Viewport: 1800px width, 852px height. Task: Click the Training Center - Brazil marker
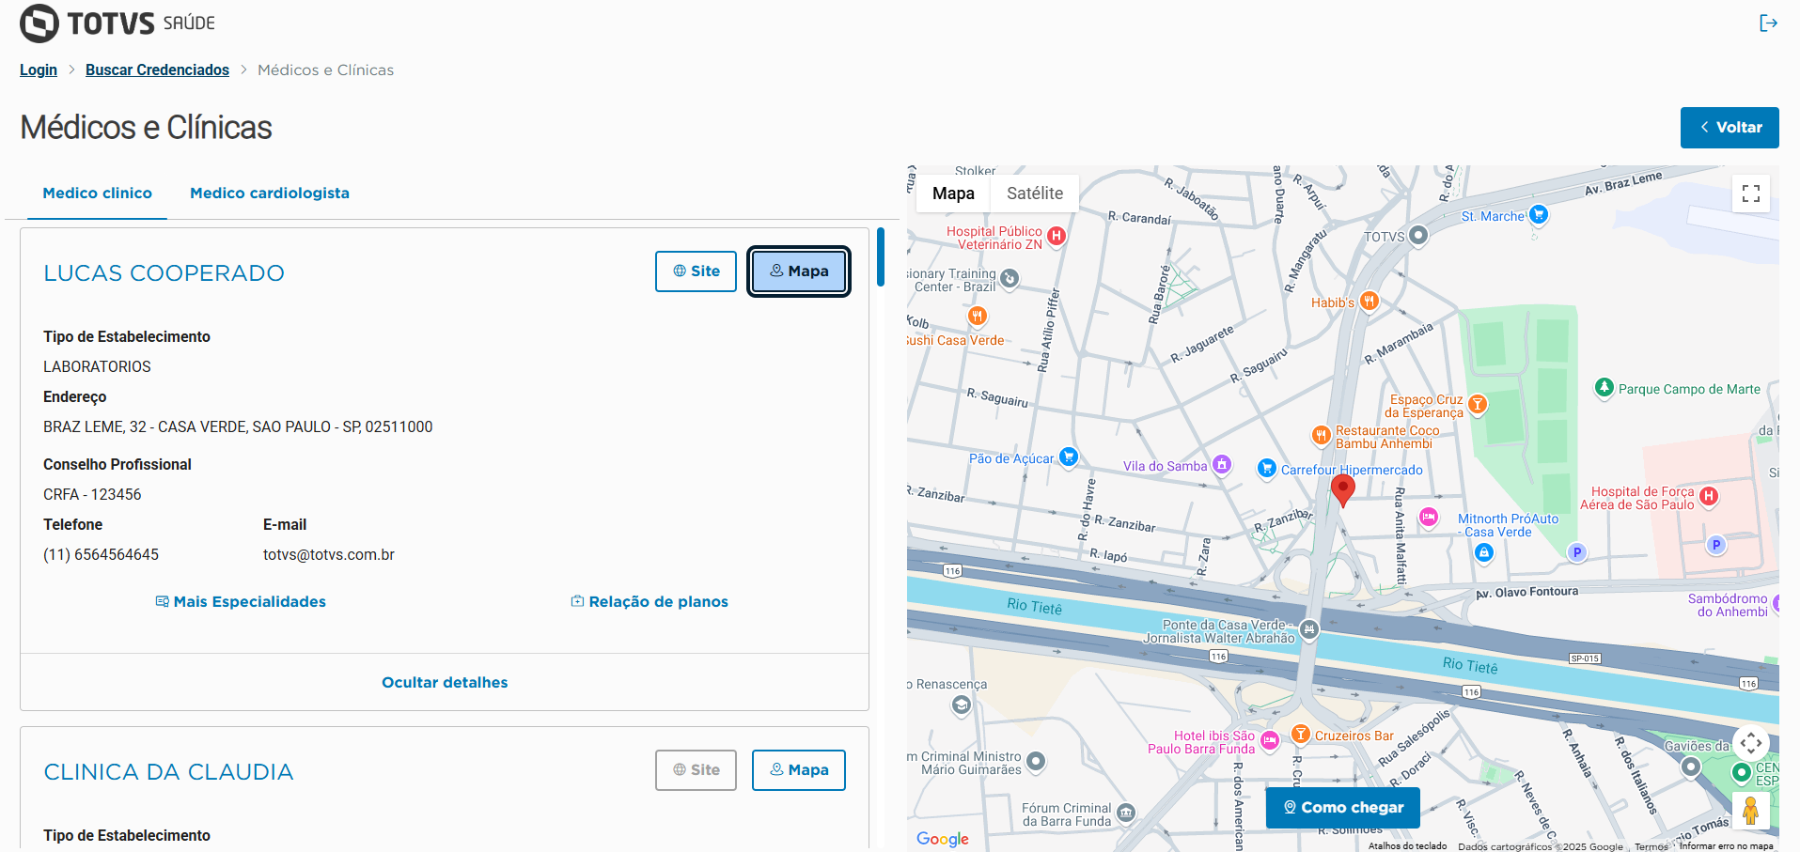point(1010,278)
